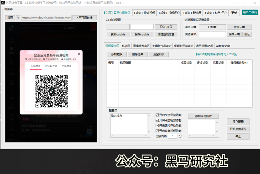This screenshot has width=260, height=174.
Task: Click the 导入CK号 button
Action: click(166, 27)
